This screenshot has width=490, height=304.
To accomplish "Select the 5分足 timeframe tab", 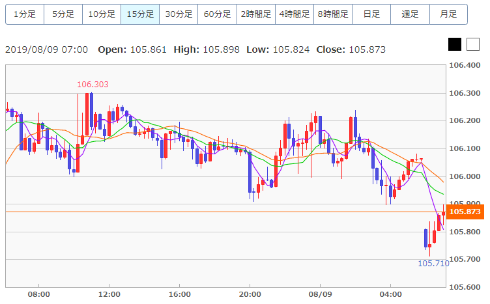I will tap(63, 14).
